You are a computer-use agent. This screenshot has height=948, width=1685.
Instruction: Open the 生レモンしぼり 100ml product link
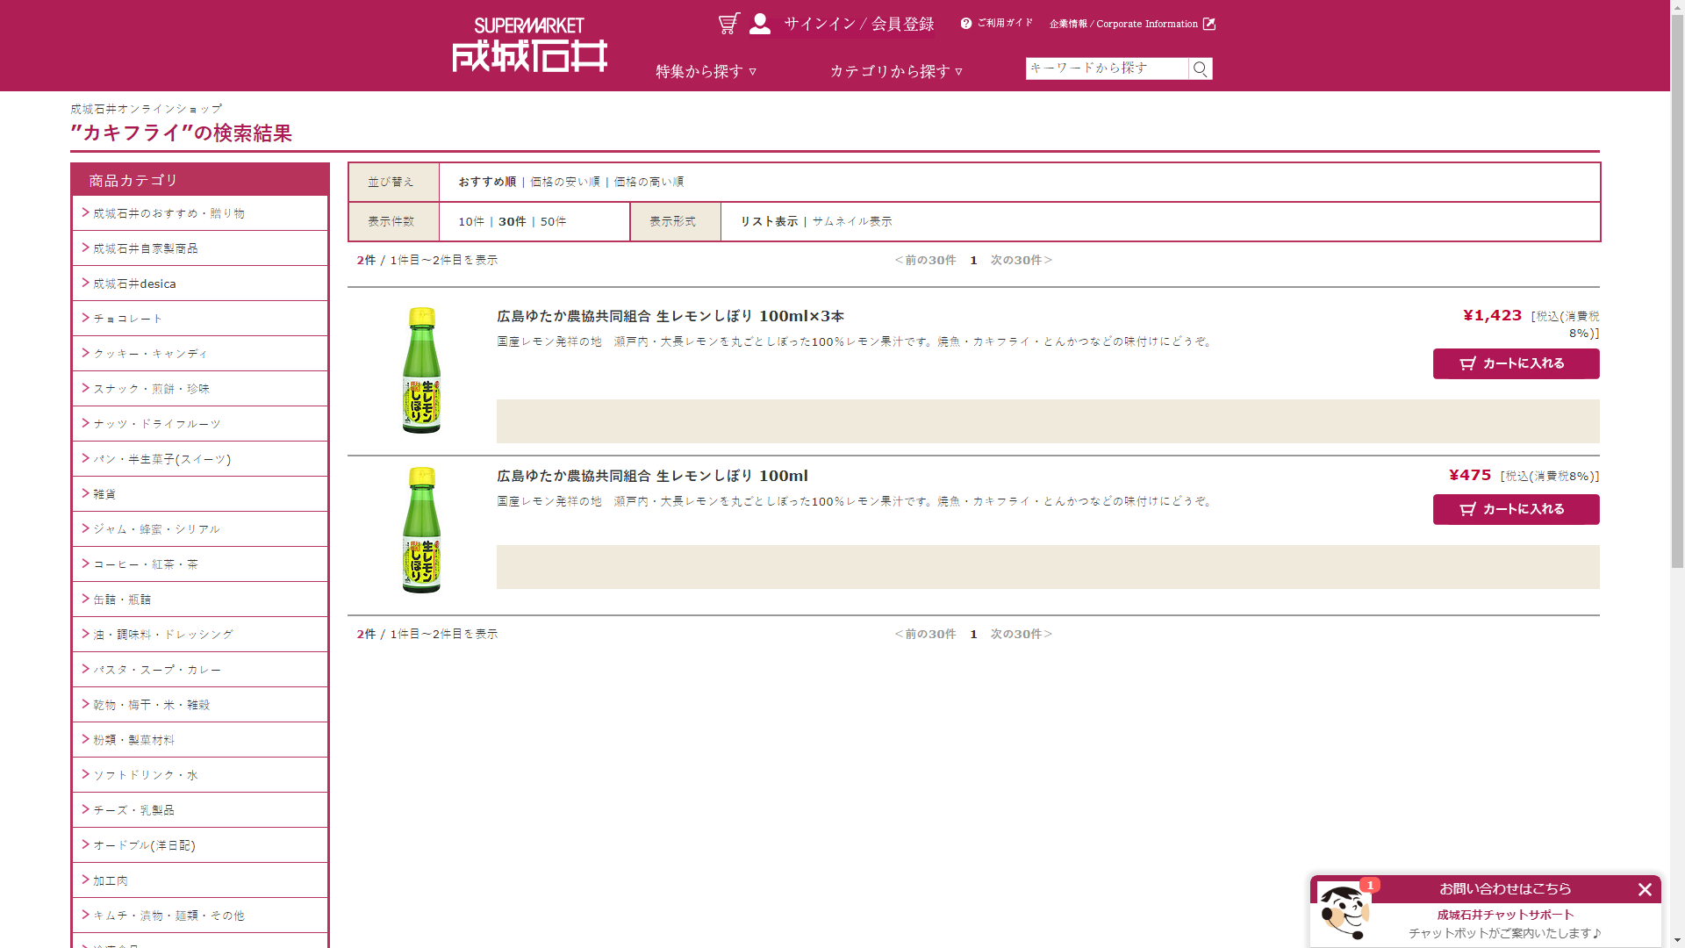[x=652, y=476]
